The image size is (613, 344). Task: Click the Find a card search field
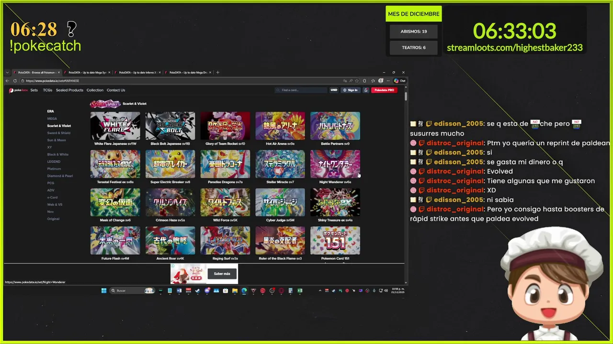click(x=301, y=90)
